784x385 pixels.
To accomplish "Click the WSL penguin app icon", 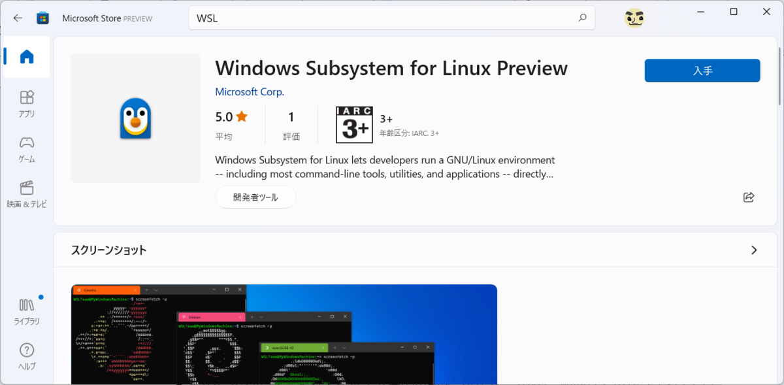I will coord(136,118).
